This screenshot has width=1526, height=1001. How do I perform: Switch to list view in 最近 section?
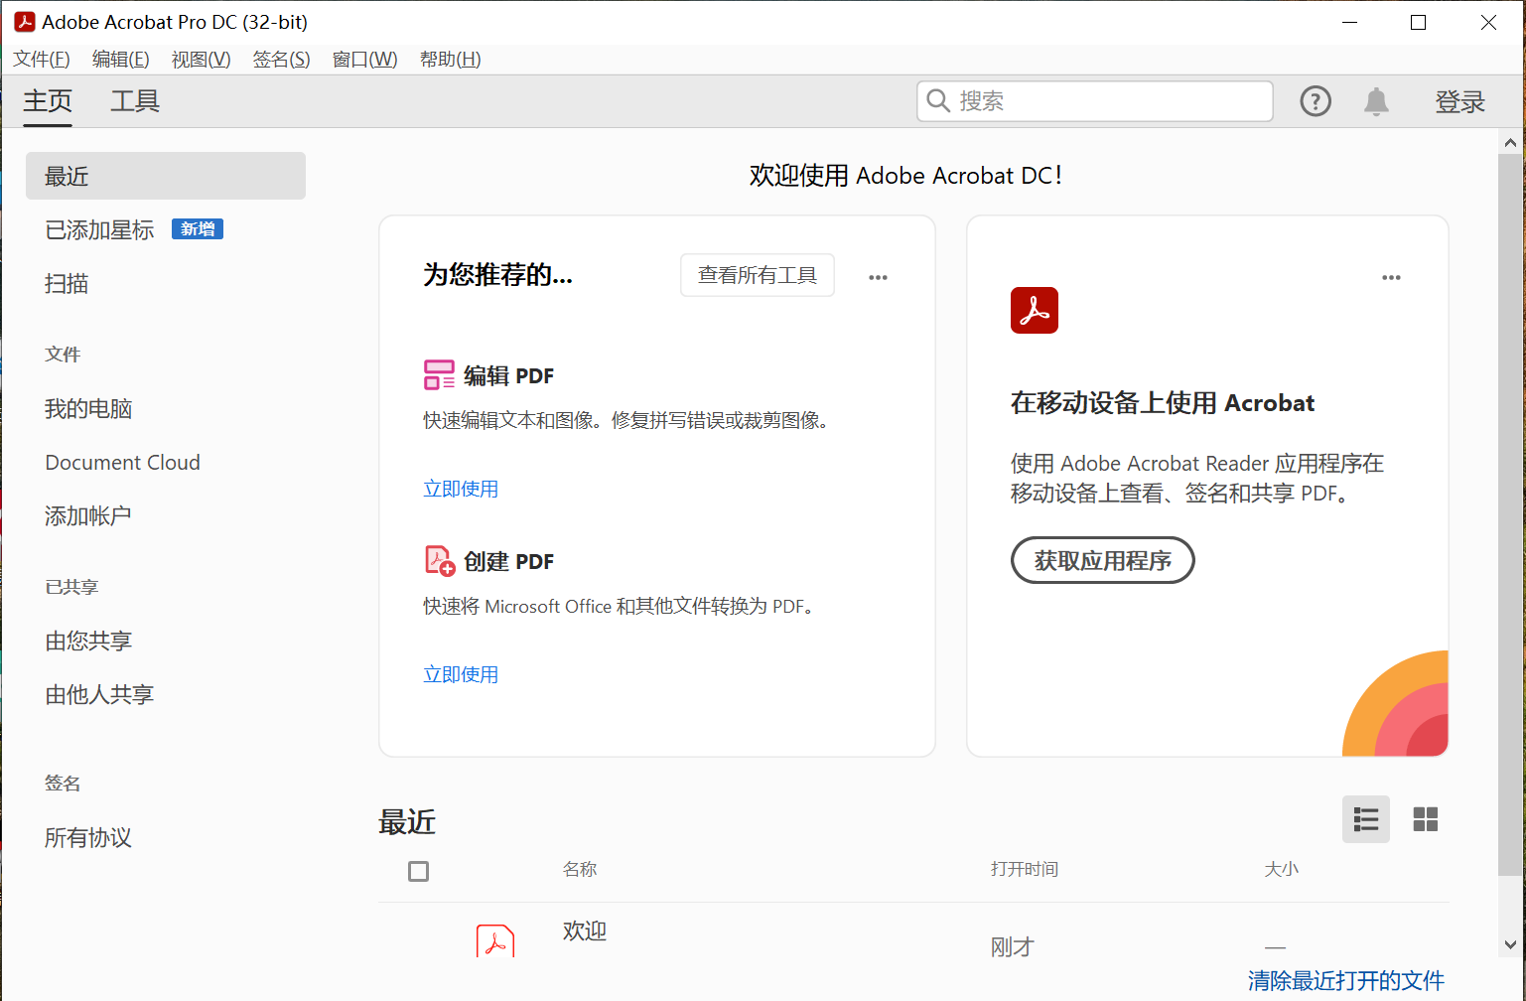click(1366, 819)
